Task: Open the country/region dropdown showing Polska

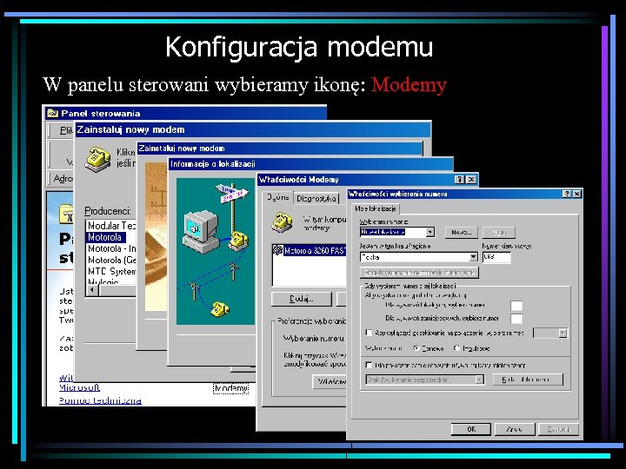Action: click(473, 257)
